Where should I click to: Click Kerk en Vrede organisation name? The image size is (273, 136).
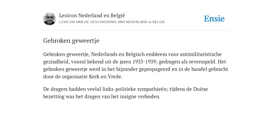105,77
